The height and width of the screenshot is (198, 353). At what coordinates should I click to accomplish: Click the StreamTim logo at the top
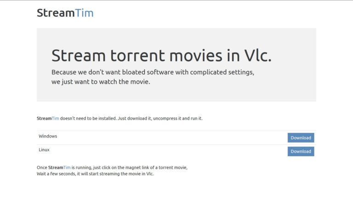tap(65, 13)
